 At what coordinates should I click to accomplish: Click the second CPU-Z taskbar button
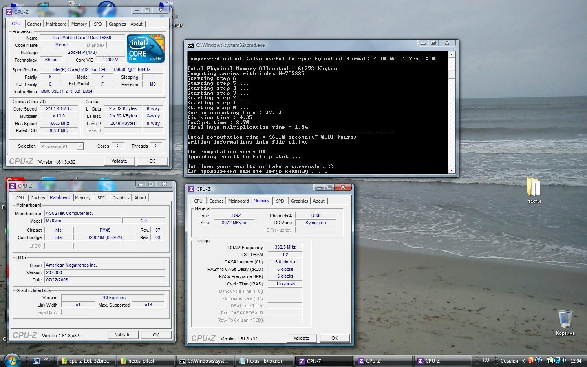[x=383, y=361]
